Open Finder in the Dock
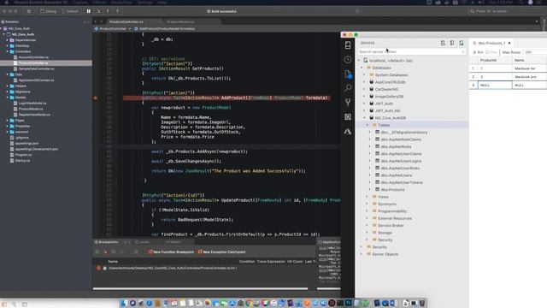This screenshot has width=547, height=308. point(124,303)
